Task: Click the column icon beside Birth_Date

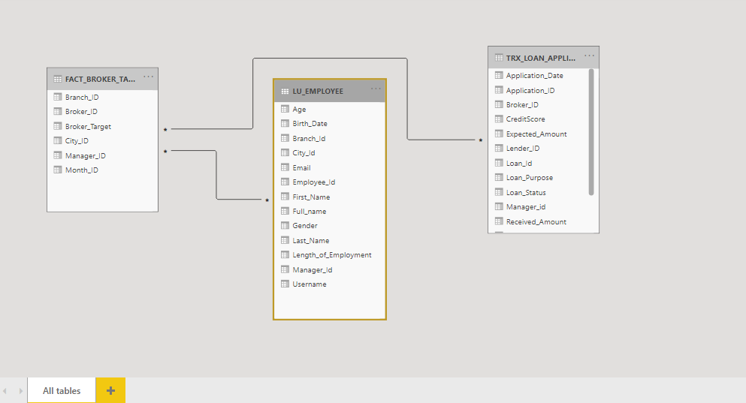Action: 285,123
